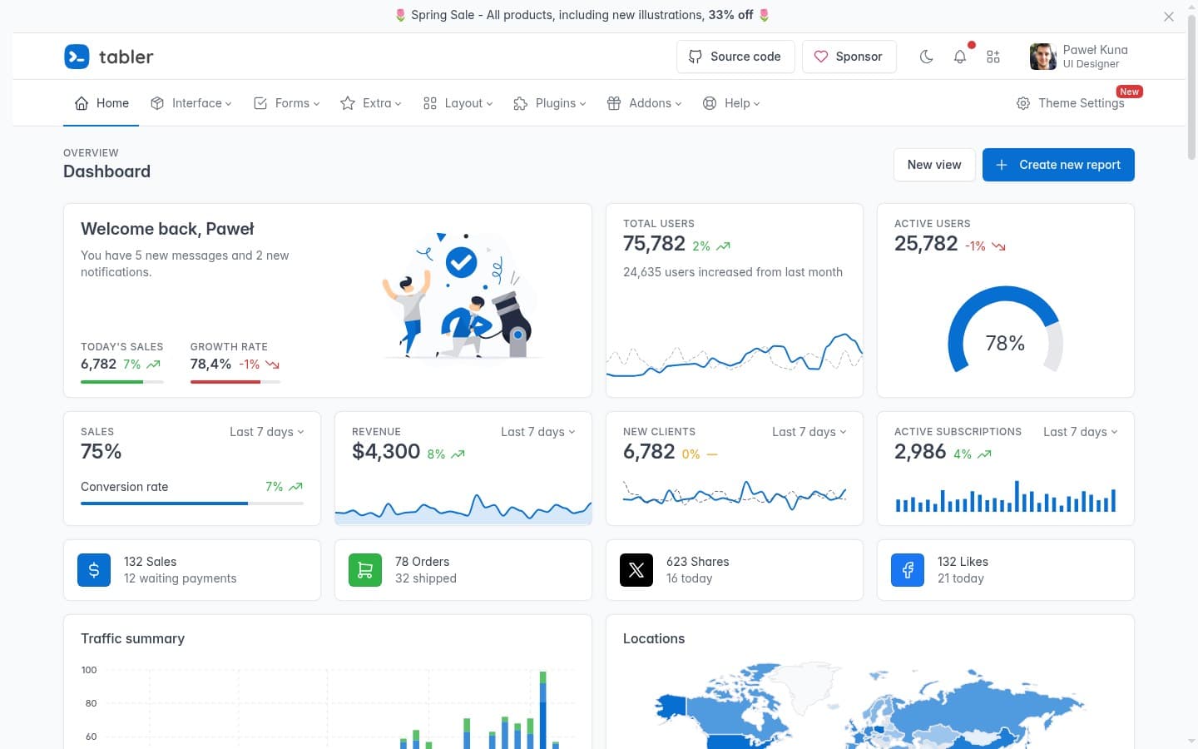Expand Sales card Last 7 days dropdown
1198x749 pixels.
266,432
